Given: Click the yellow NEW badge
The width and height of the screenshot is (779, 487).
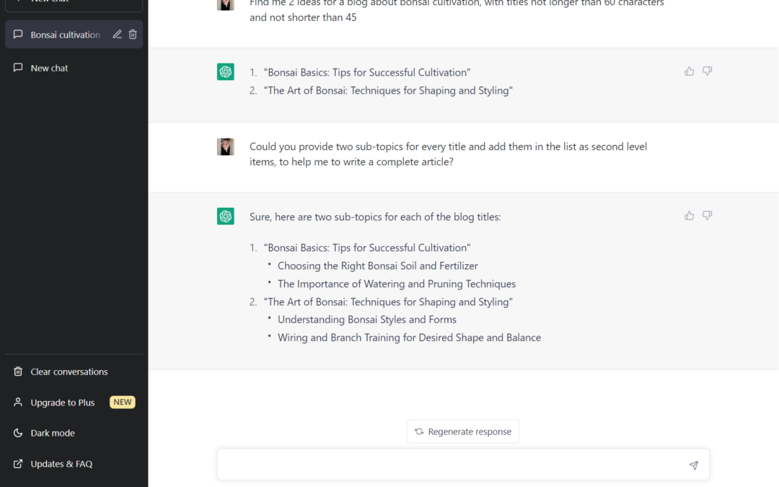Looking at the screenshot, I should (x=123, y=403).
